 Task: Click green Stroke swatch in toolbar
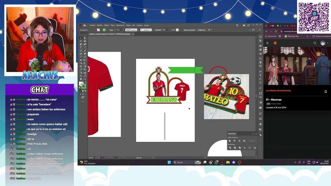point(84,86)
